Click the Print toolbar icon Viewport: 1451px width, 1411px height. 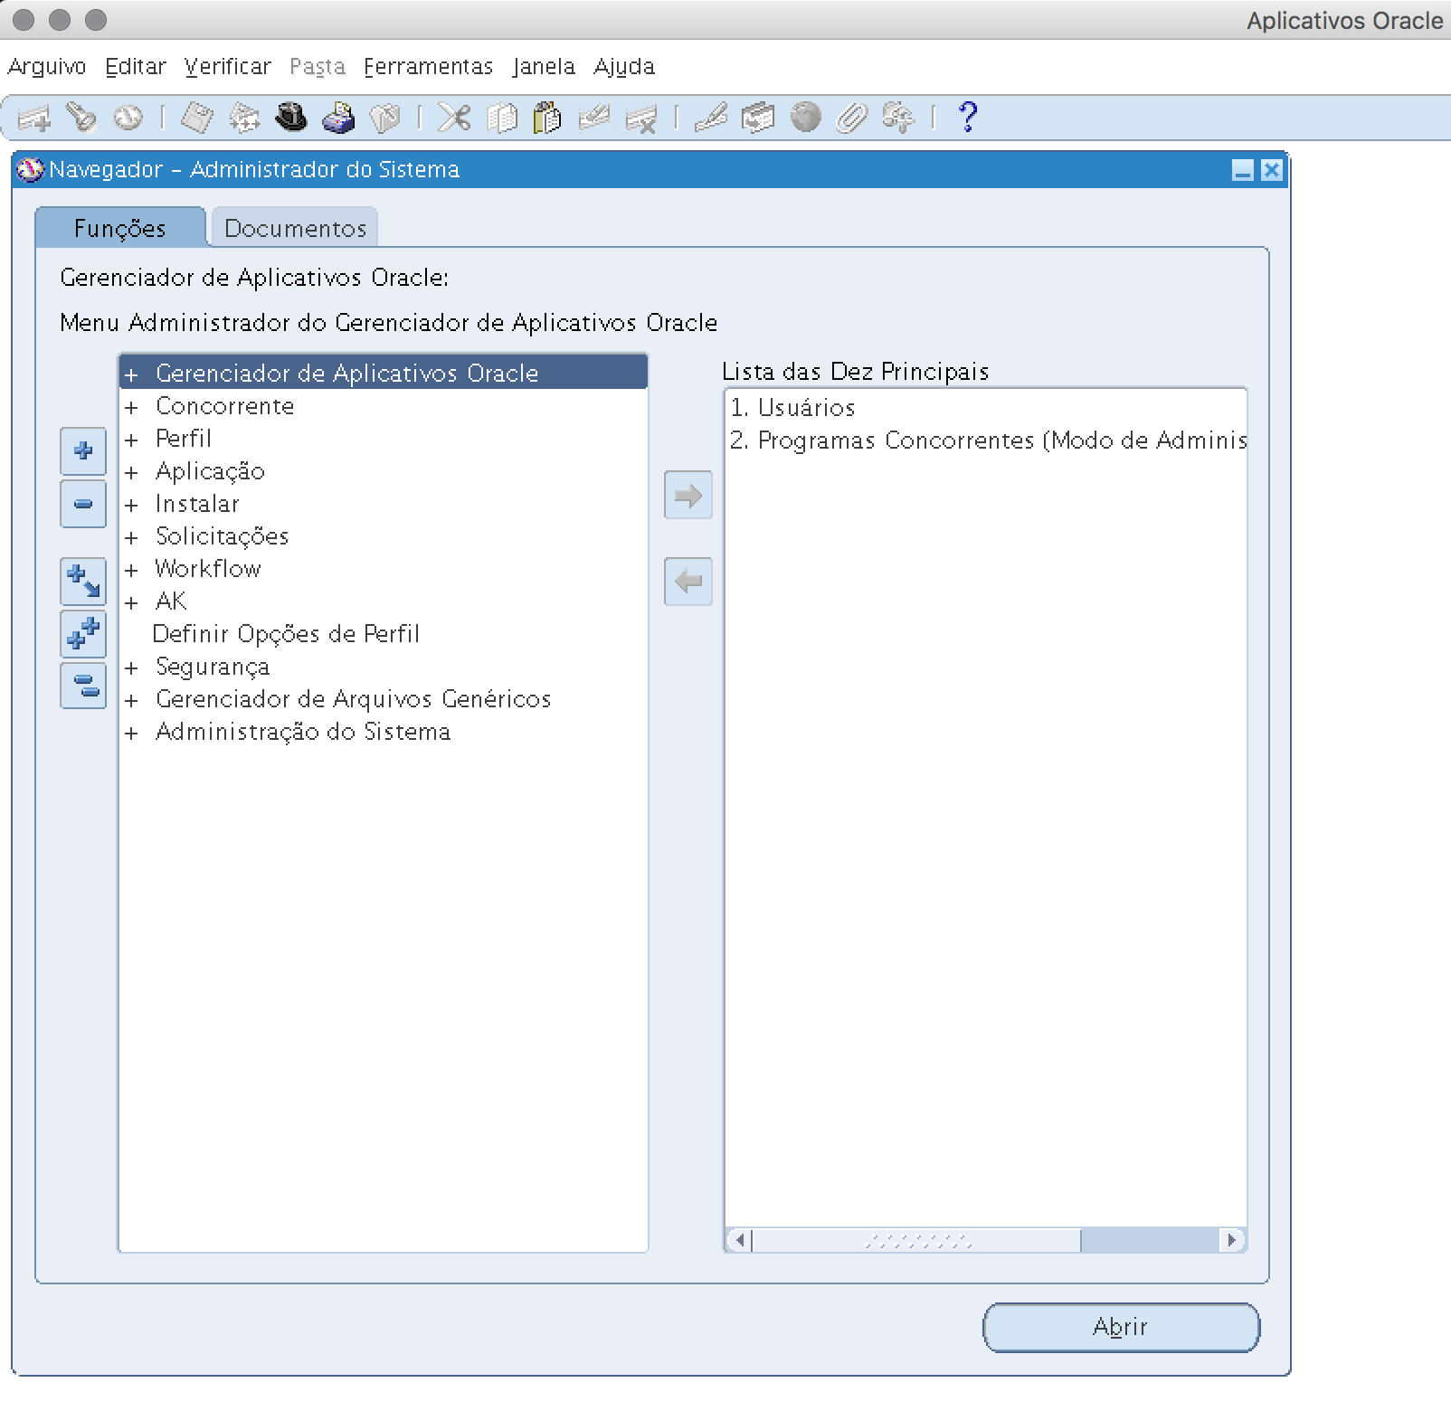pos(338,118)
